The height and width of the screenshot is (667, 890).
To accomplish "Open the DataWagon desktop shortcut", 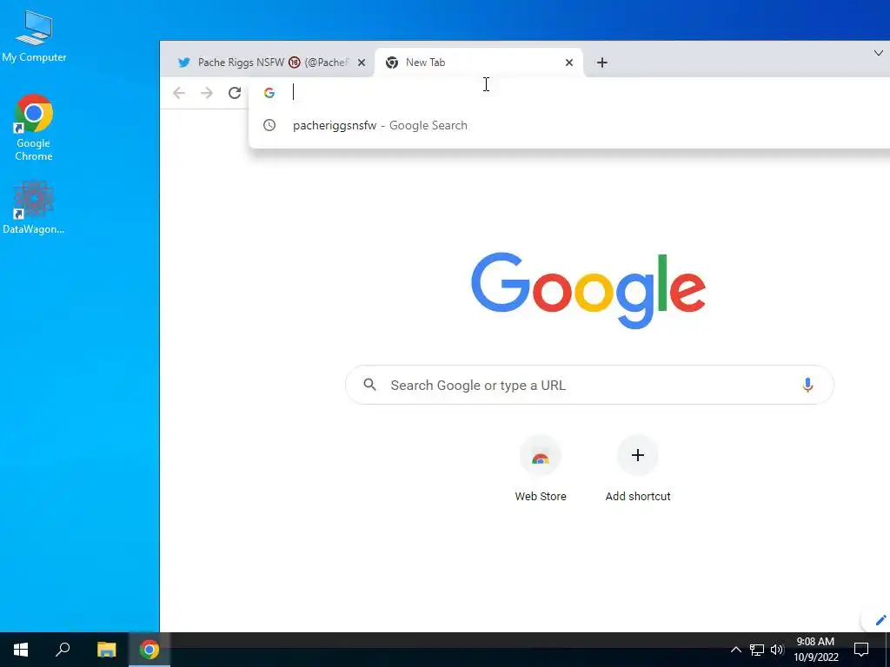I will (34, 208).
